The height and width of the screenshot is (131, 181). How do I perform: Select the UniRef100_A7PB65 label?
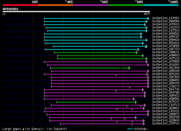(166, 62)
